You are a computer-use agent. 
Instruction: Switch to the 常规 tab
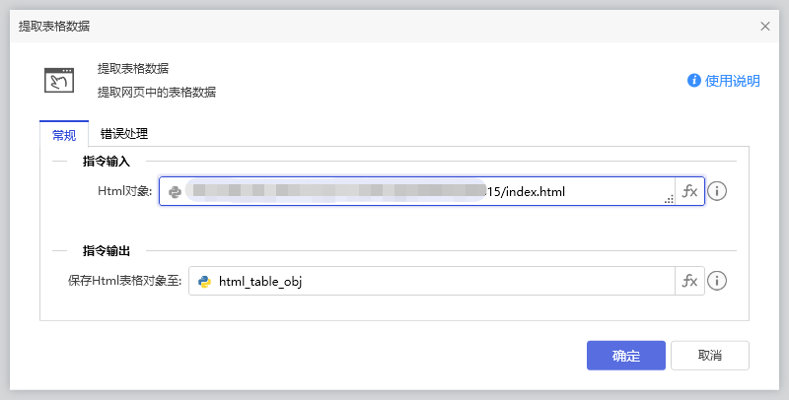63,134
